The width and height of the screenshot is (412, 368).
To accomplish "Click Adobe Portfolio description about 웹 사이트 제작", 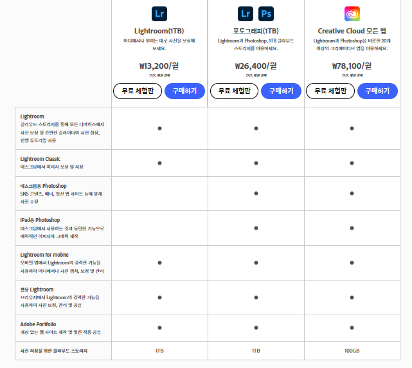I will pos(60,332).
